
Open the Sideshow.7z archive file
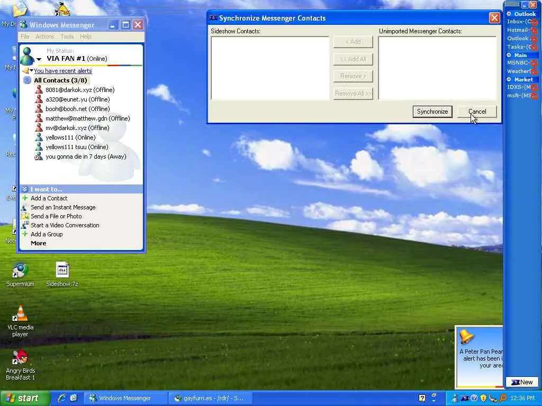[62, 271]
